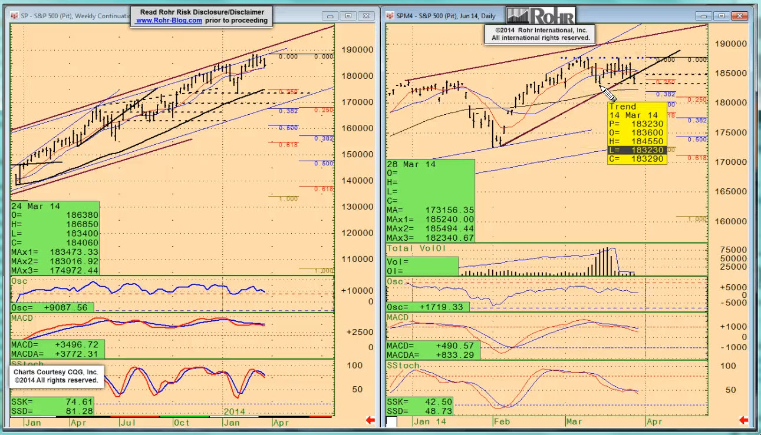Select the Osc study label in weekly chart
The width and height of the screenshot is (761, 435).
pyautogui.click(x=18, y=282)
